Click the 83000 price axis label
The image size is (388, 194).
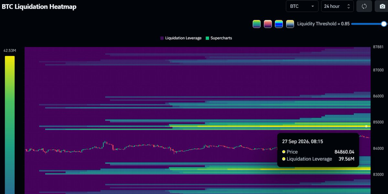click(378, 174)
